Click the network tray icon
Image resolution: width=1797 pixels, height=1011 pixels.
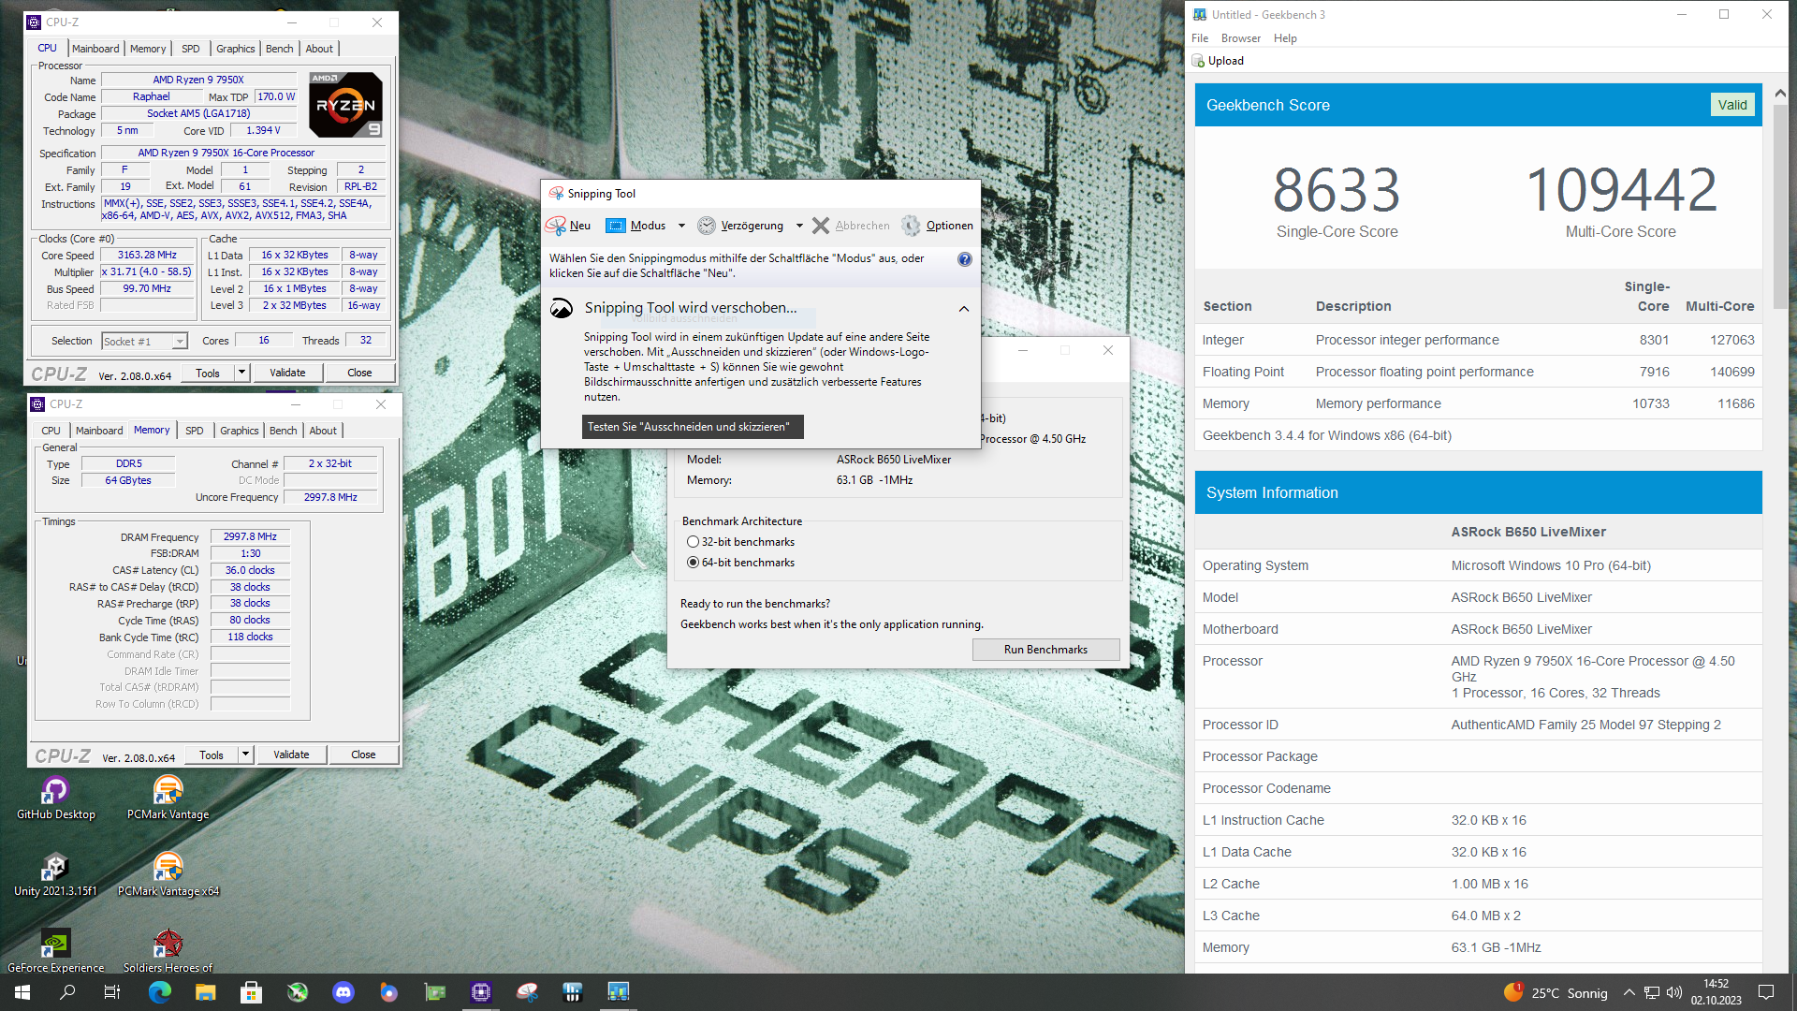coord(1652,993)
